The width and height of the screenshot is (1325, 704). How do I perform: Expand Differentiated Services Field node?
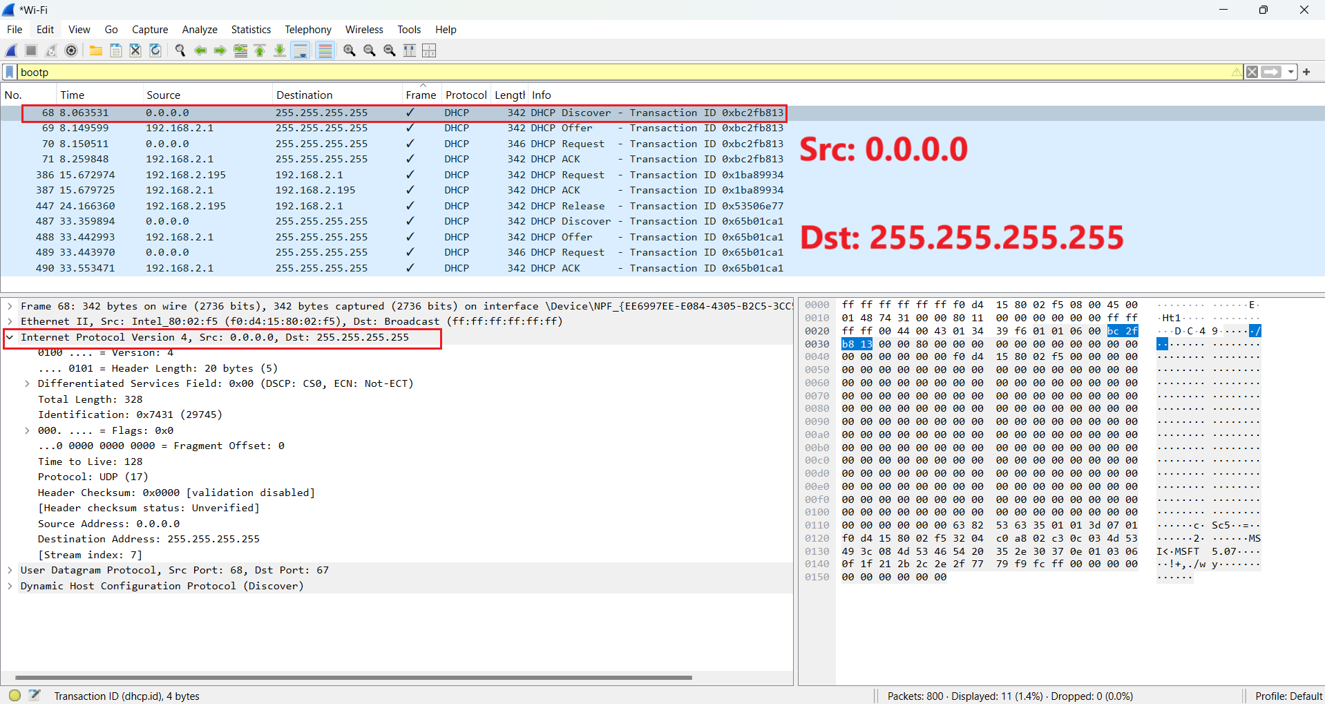(x=27, y=383)
